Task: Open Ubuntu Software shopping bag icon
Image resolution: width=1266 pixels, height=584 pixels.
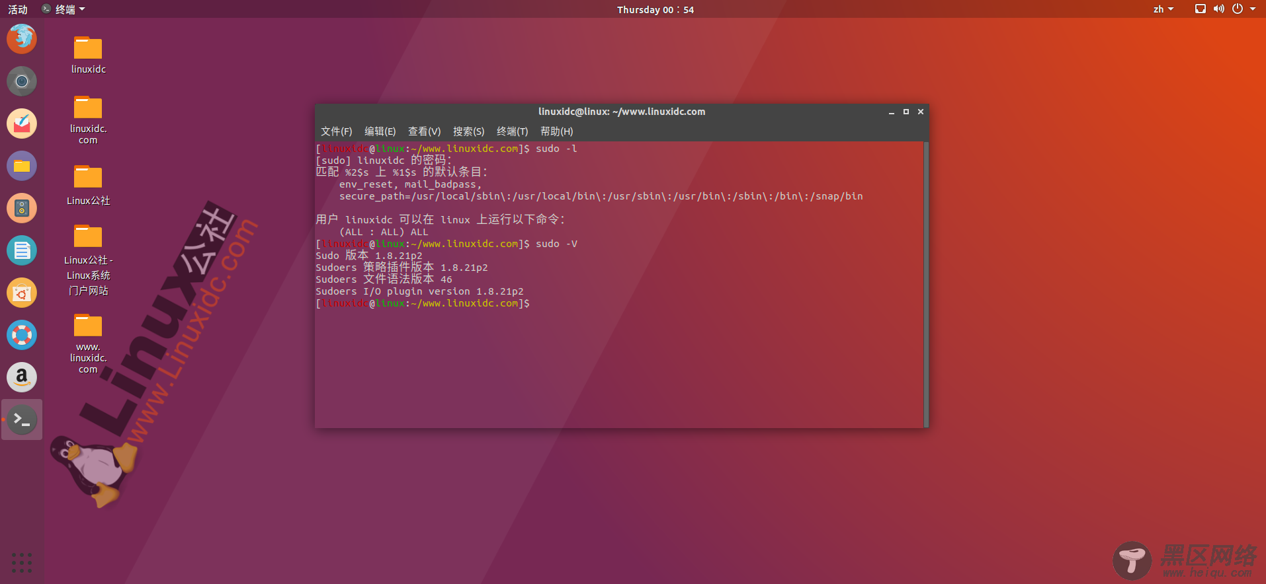Action: pos(22,293)
